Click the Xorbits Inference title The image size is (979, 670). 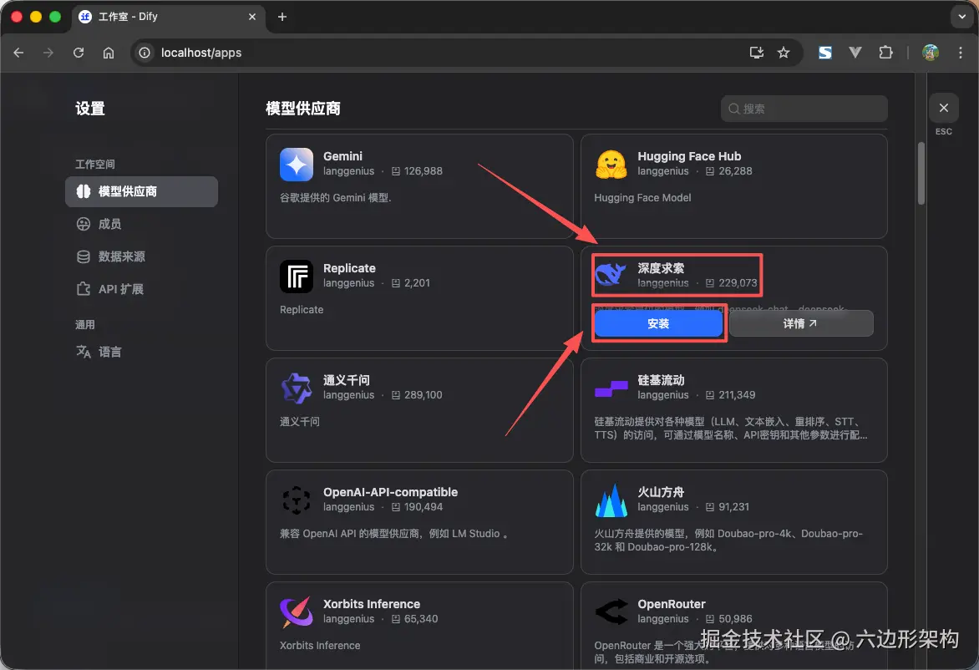(x=372, y=604)
